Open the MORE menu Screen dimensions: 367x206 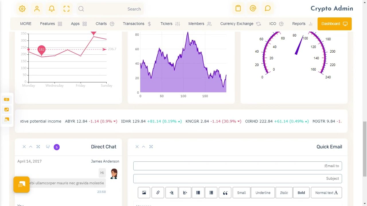coord(26,24)
